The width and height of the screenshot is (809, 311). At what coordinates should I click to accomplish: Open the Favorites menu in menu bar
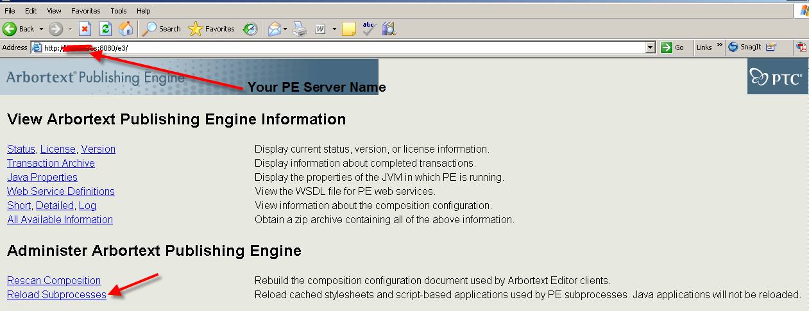pyautogui.click(x=85, y=11)
